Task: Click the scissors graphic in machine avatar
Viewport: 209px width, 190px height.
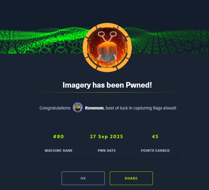Action: (x=107, y=36)
